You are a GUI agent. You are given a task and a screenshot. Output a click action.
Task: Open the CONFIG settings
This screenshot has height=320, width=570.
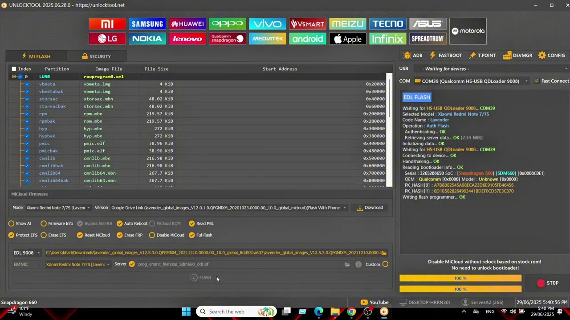pyautogui.click(x=551, y=56)
